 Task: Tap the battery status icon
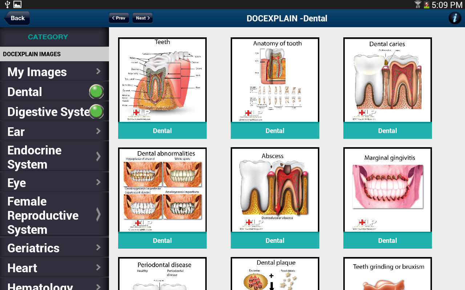pyautogui.click(x=426, y=5)
